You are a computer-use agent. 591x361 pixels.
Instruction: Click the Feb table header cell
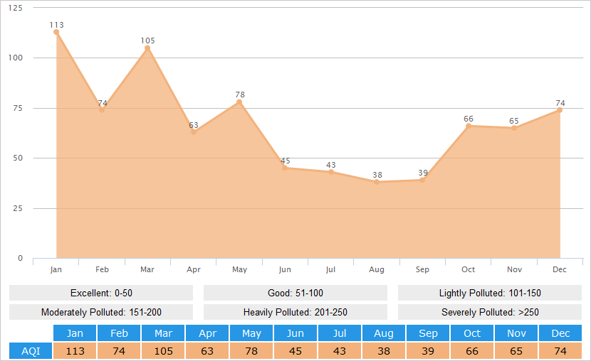click(x=119, y=333)
